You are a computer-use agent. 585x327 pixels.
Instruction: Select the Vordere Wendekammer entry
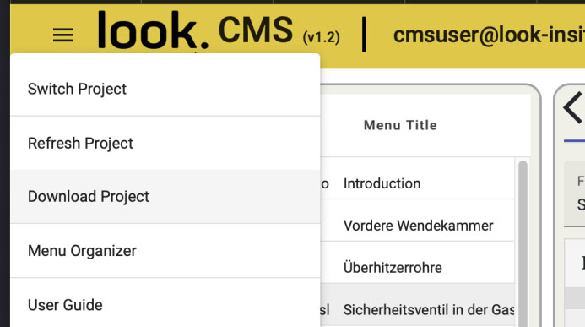(x=417, y=226)
